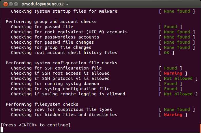Click 'Checking for passwordless accounts' line
The width and height of the screenshot is (201, 133).
click(x=55, y=37)
